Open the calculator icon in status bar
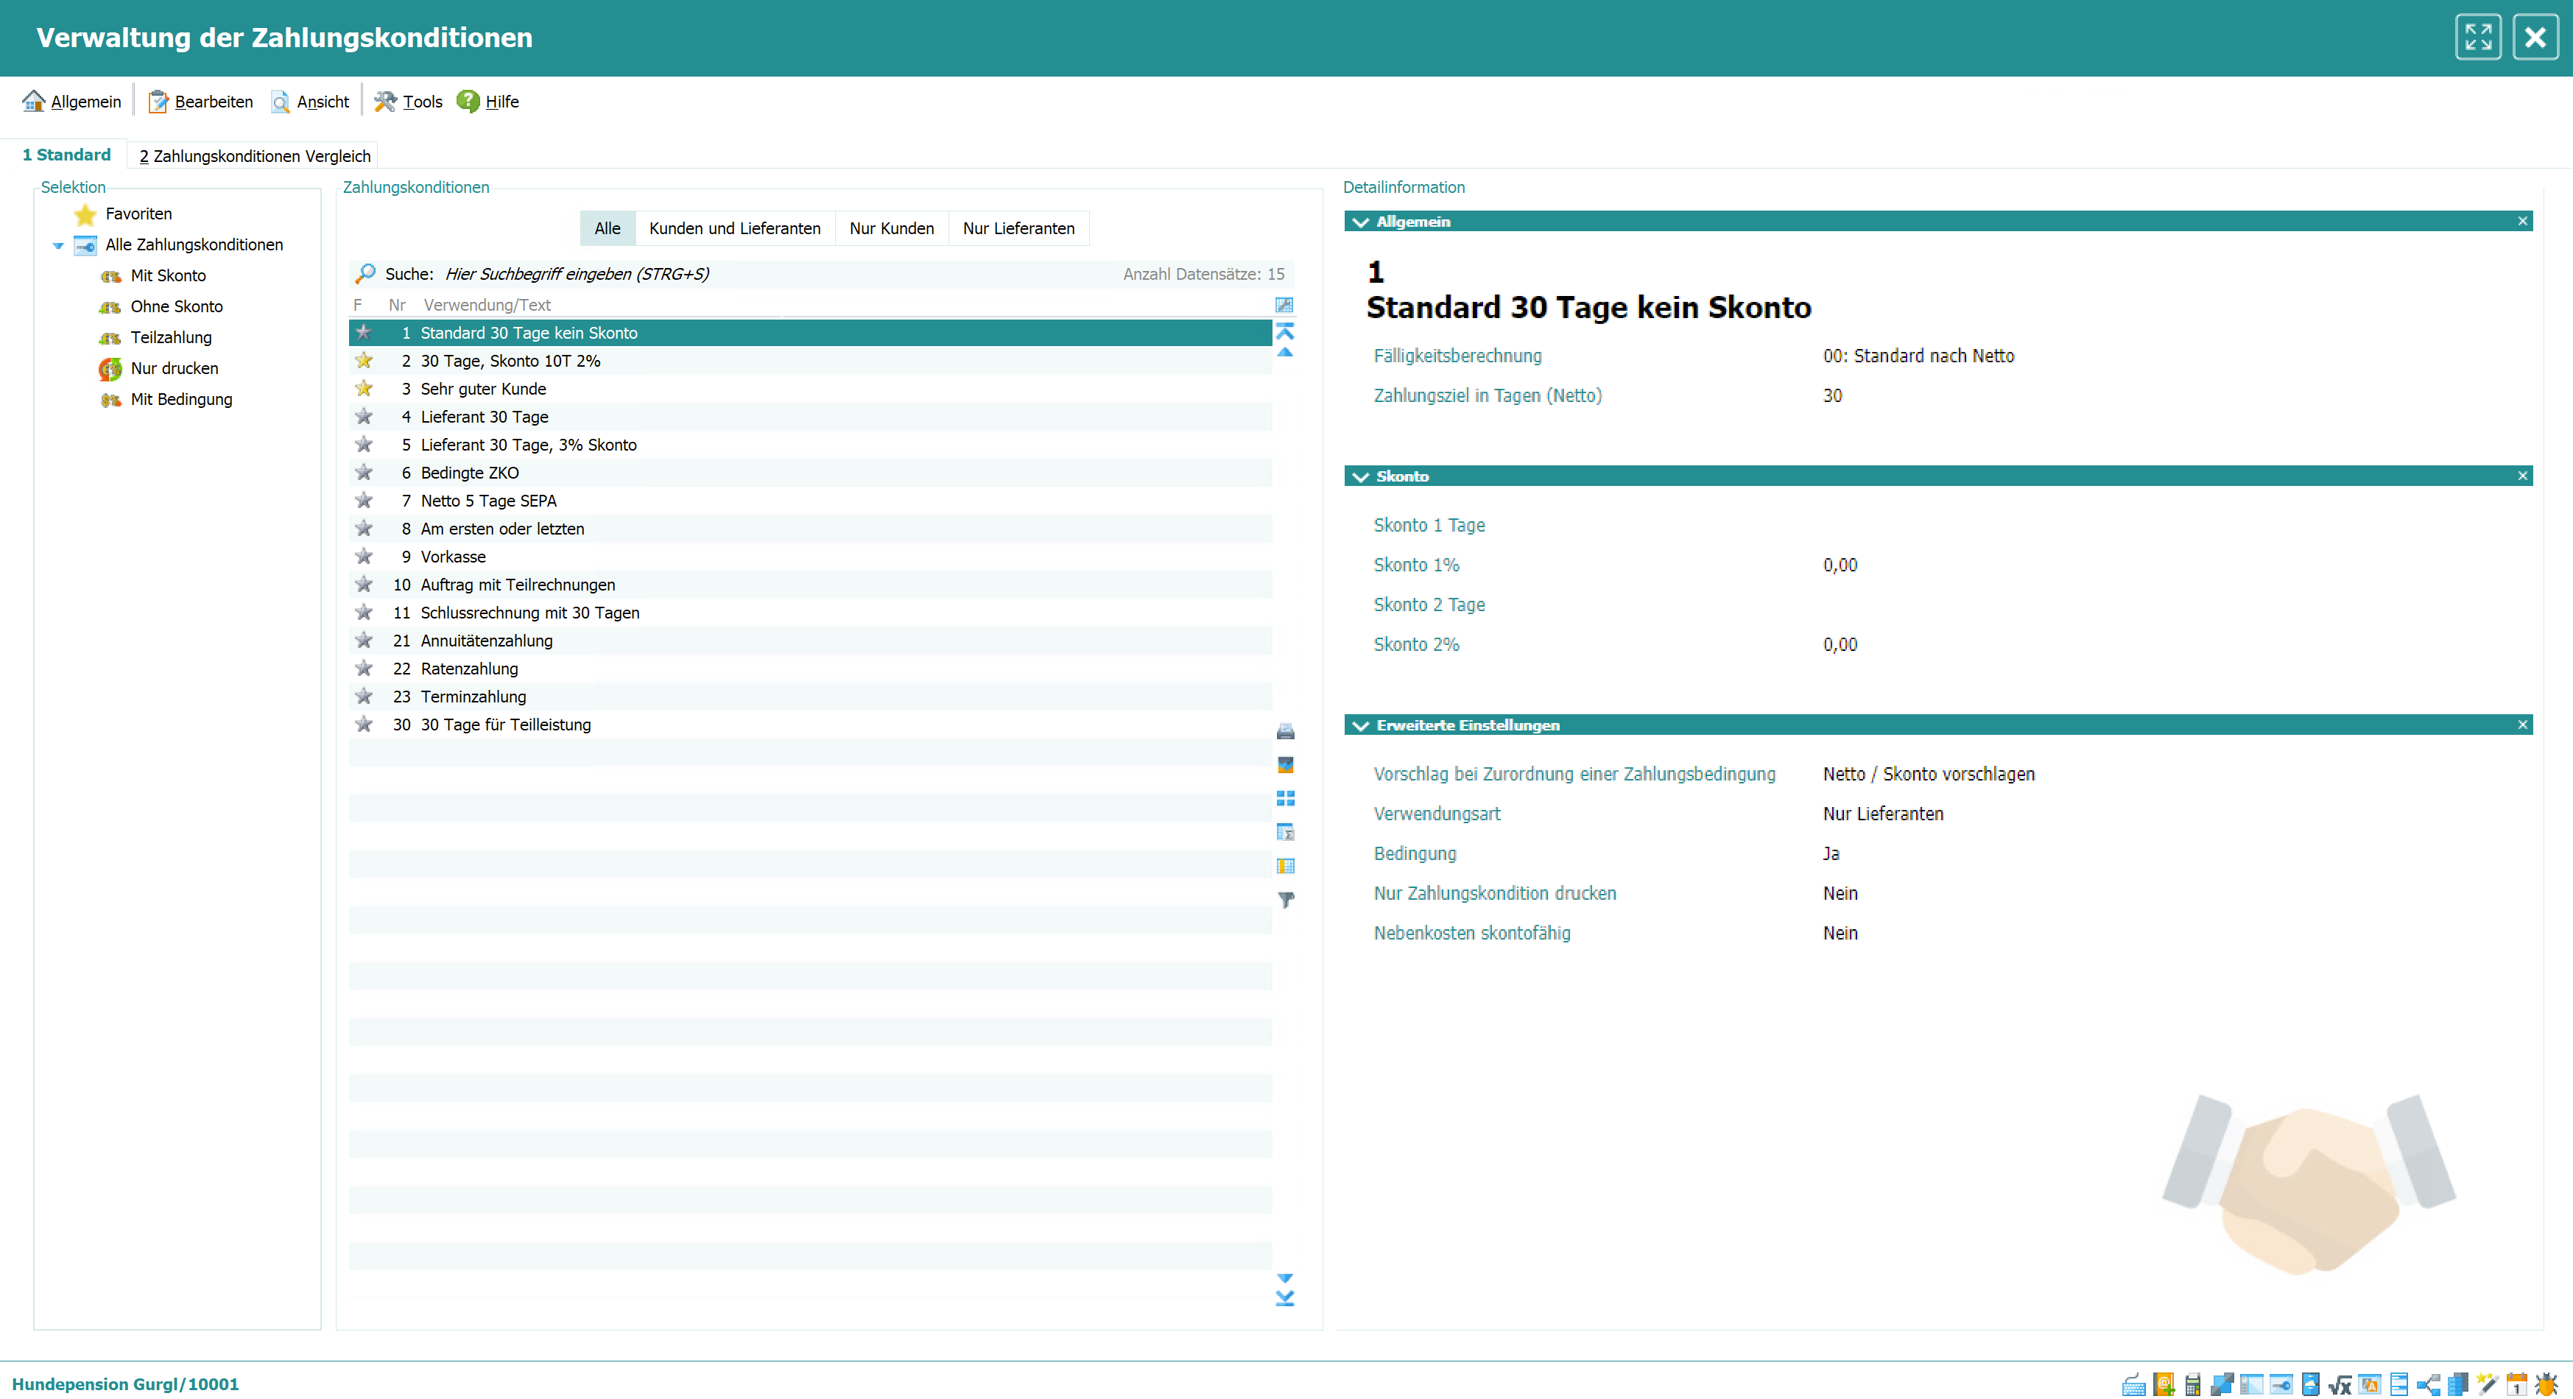This screenshot has width=2573, height=1399. 2192,1384
